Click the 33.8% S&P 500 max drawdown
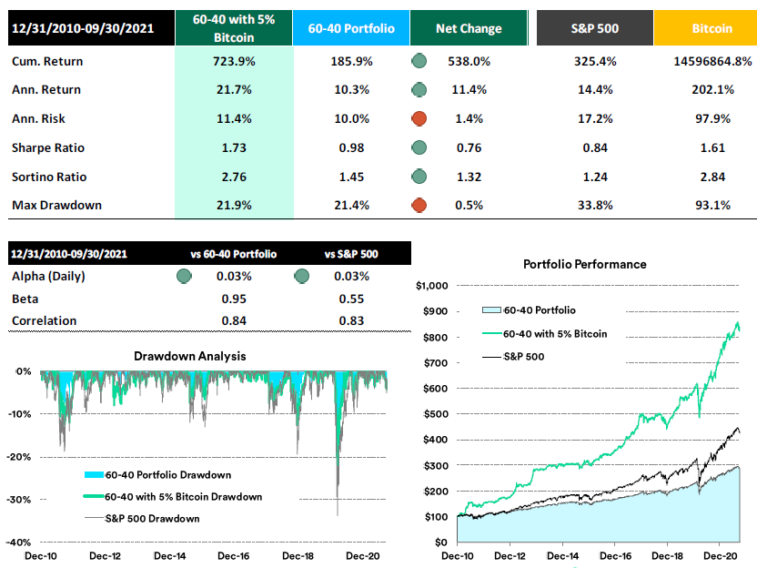Screen dimensions: 757x568 [x=595, y=206]
